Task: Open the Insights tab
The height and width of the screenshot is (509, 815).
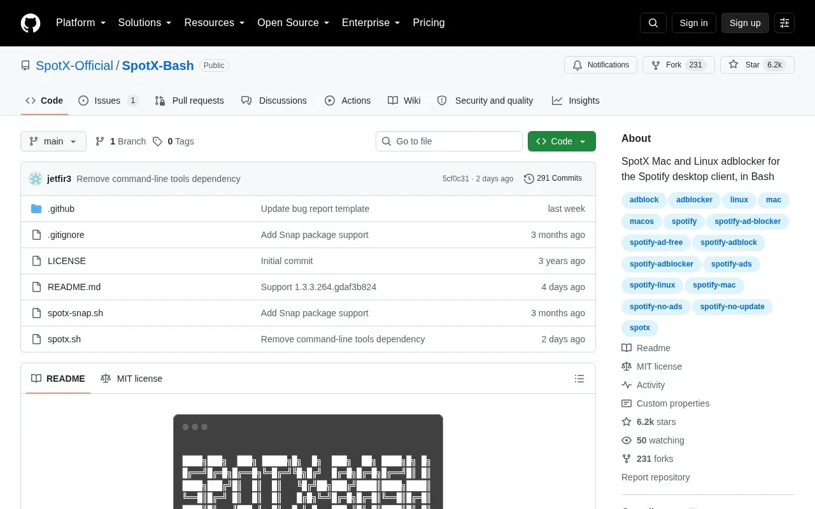Action: point(576,101)
